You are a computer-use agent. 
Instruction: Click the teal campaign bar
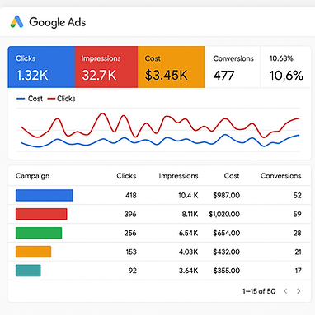[x=28, y=271]
